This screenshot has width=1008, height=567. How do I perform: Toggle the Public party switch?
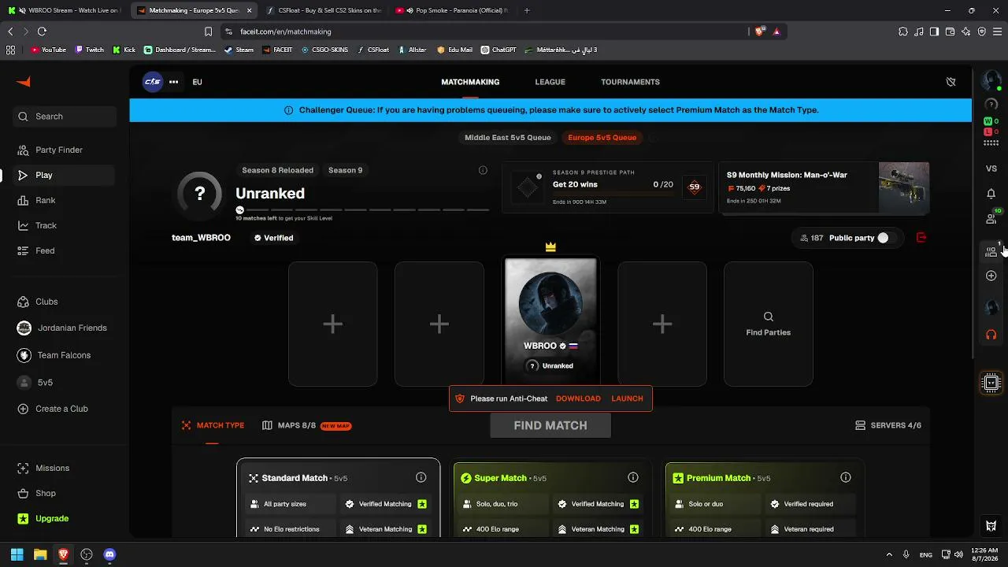[x=886, y=238]
